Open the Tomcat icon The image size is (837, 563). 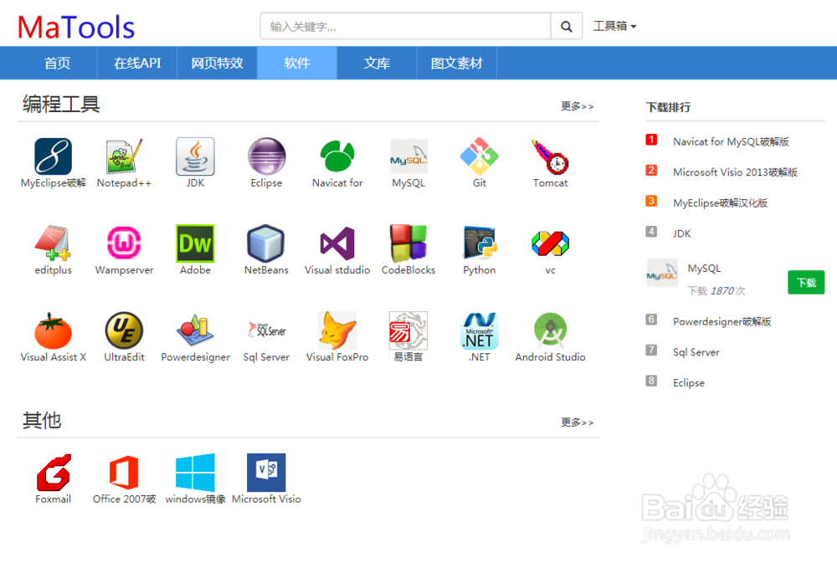(551, 156)
